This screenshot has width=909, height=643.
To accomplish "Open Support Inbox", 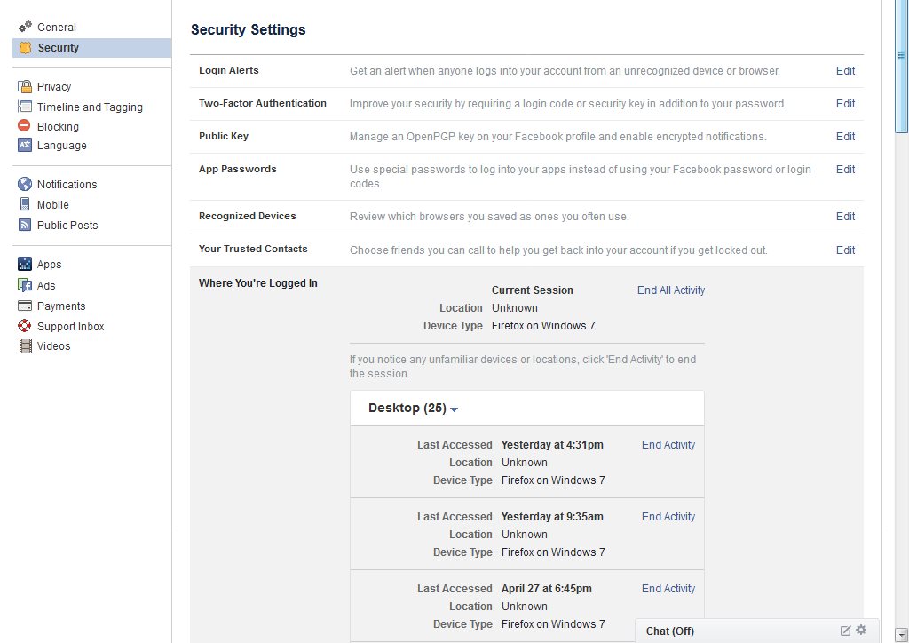I will [x=71, y=327].
